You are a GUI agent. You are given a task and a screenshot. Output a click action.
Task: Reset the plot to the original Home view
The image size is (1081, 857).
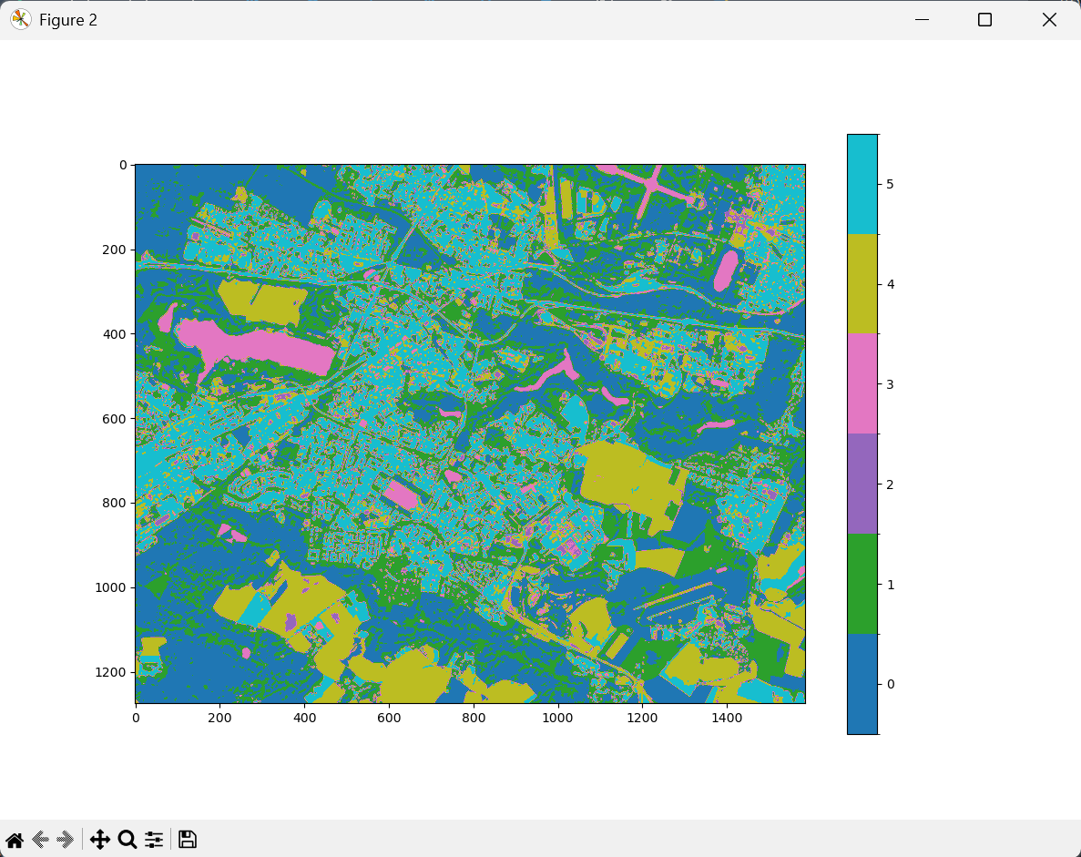coord(15,840)
